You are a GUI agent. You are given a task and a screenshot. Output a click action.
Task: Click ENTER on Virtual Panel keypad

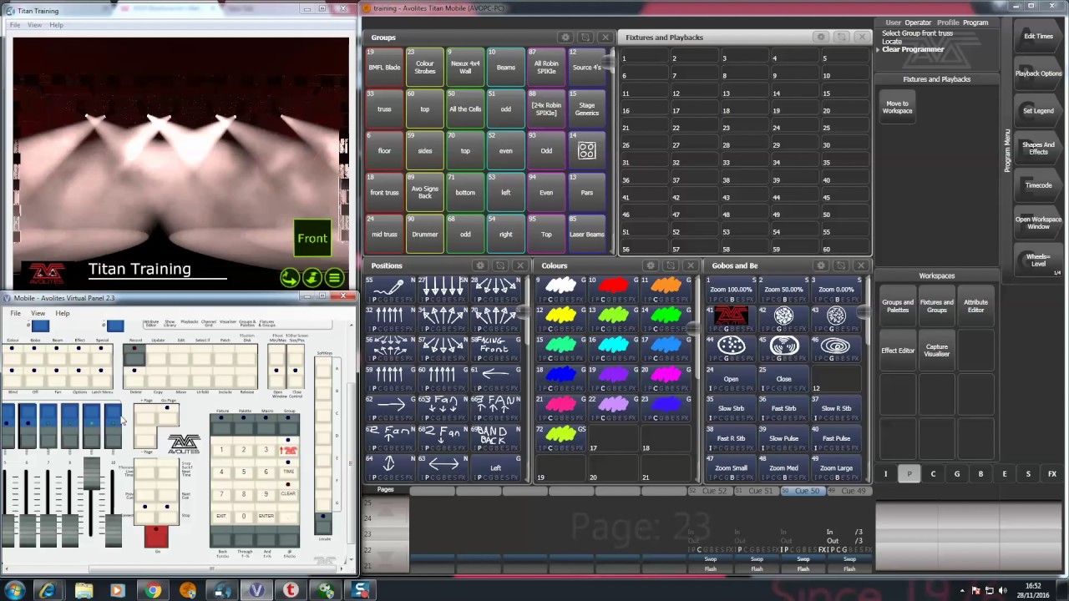pos(266,516)
